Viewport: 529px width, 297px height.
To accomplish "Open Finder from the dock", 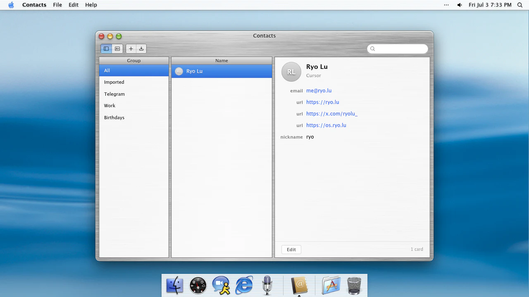I will pos(175,285).
